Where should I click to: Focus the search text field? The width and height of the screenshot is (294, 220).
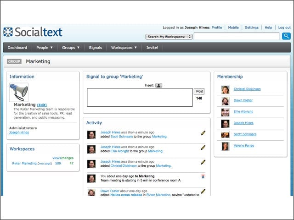[237, 36]
